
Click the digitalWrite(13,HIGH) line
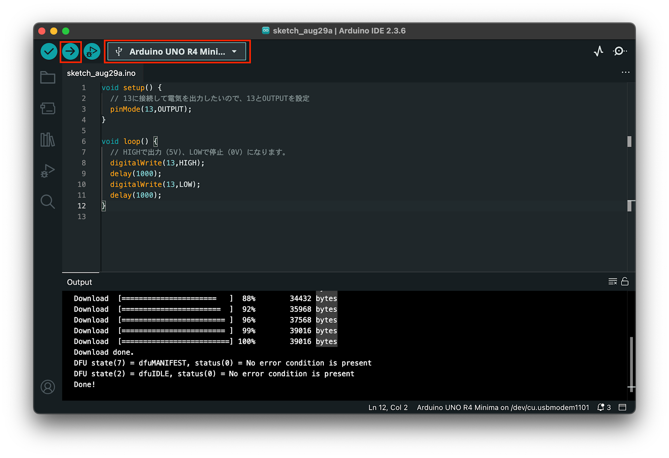pos(157,163)
